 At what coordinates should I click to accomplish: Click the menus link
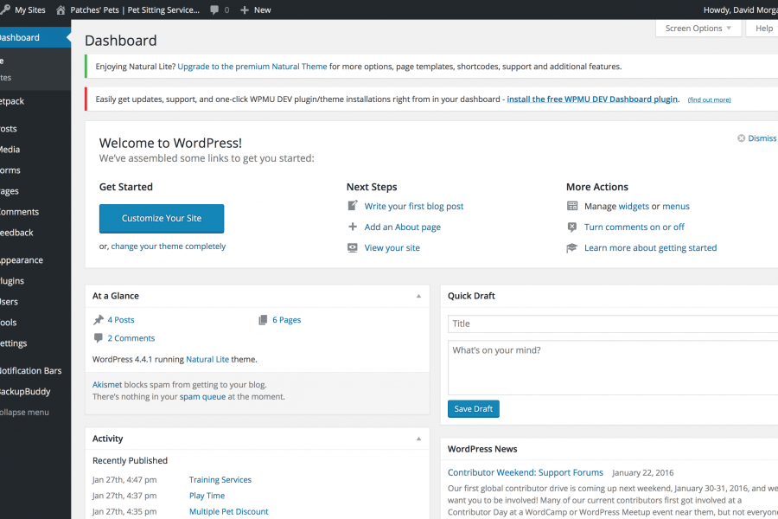(676, 206)
